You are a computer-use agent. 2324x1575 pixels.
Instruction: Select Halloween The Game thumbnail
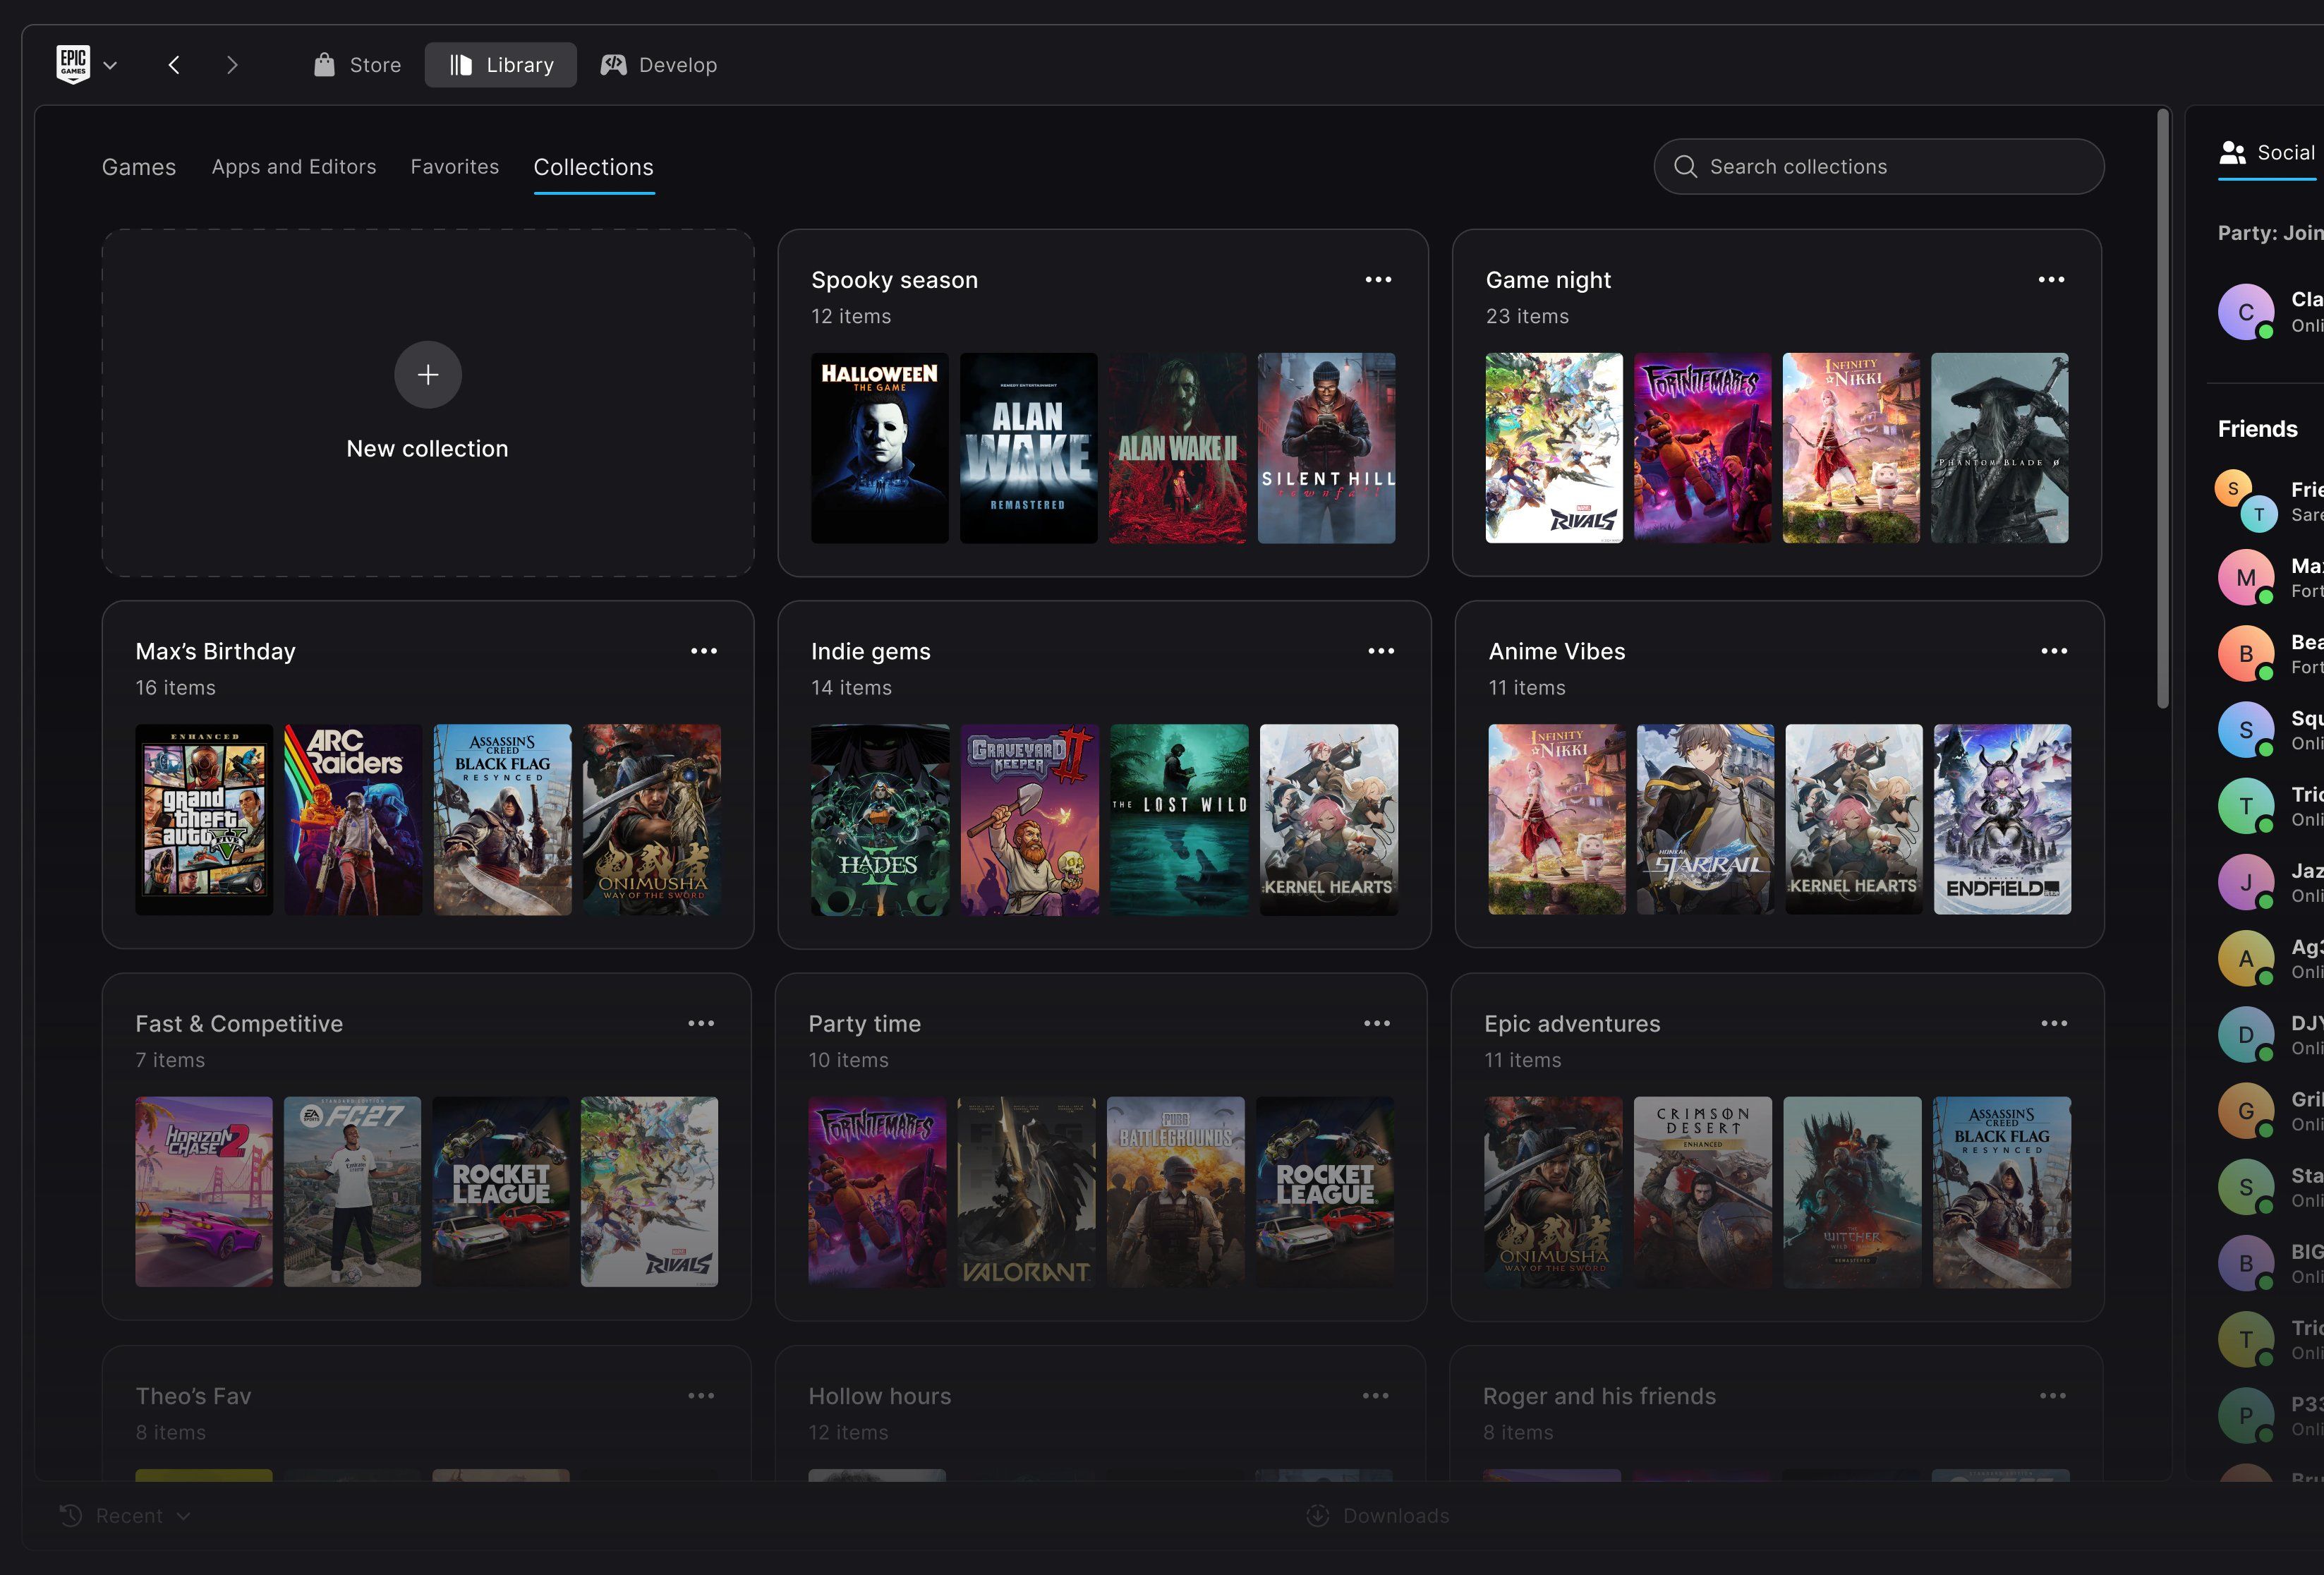[880, 448]
